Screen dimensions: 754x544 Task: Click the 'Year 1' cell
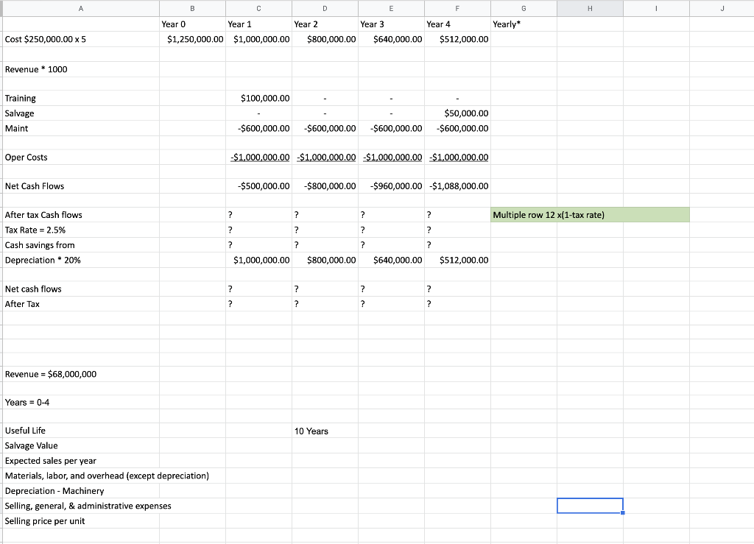(x=258, y=24)
